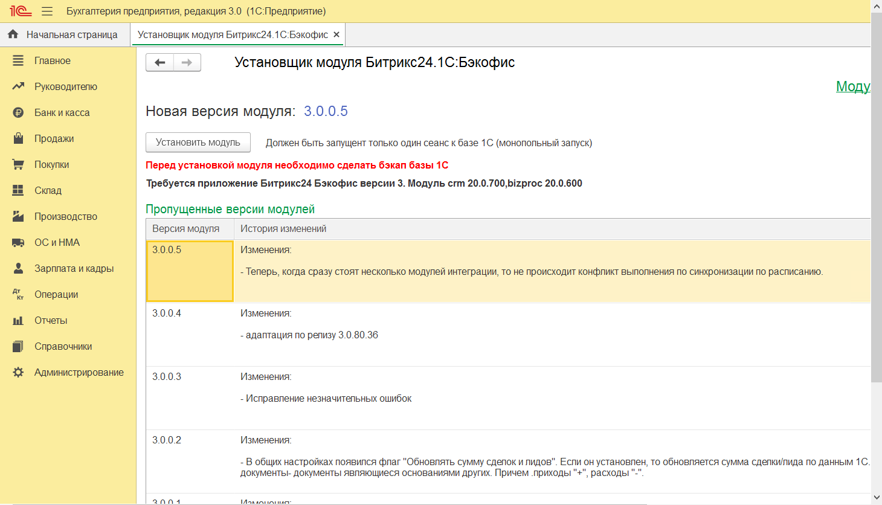Click the Руководителю chart icon
The height and width of the screenshot is (505, 882).
click(18, 86)
